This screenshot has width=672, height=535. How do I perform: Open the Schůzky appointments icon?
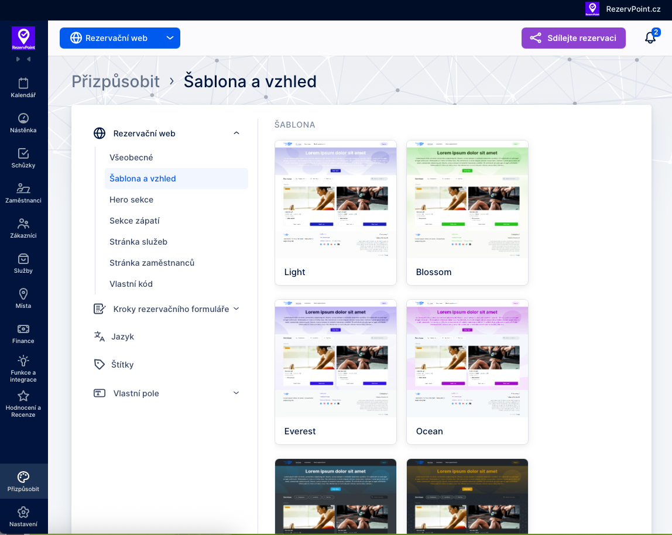click(x=23, y=153)
